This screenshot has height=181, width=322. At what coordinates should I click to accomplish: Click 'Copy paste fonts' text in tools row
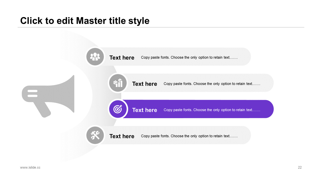click(189, 136)
